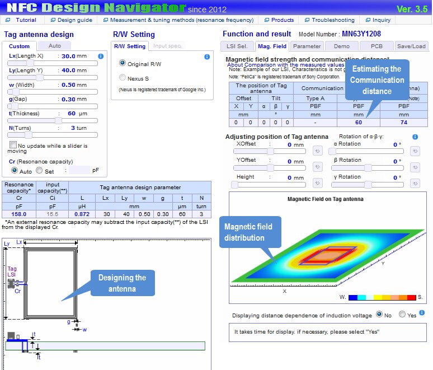Choose Set for Cr resonance capacity

[39, 171]
